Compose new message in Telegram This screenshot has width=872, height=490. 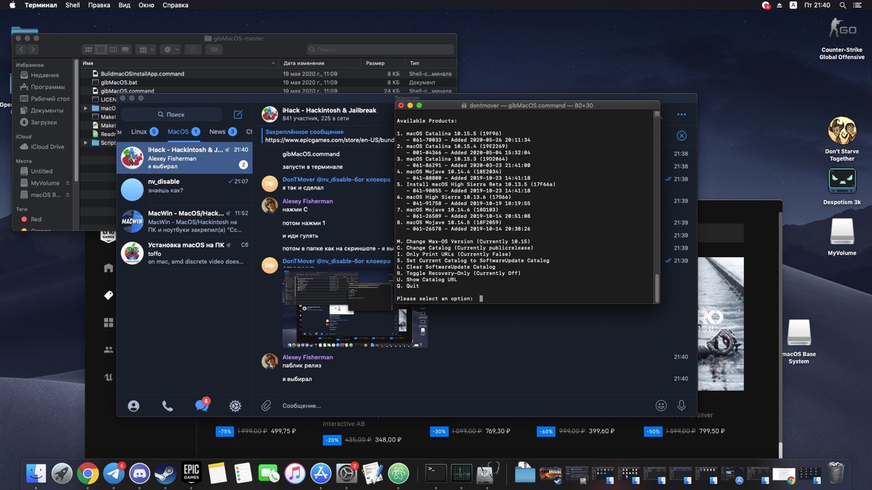(x=238, y=114)
